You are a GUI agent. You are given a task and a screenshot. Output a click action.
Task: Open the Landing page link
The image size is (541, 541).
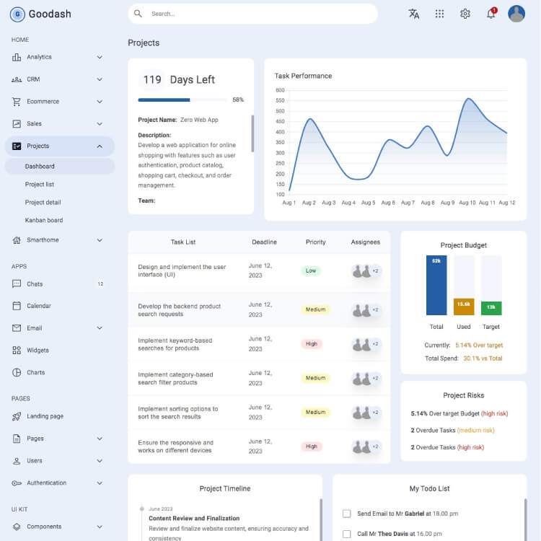click(x=45, y=416)
